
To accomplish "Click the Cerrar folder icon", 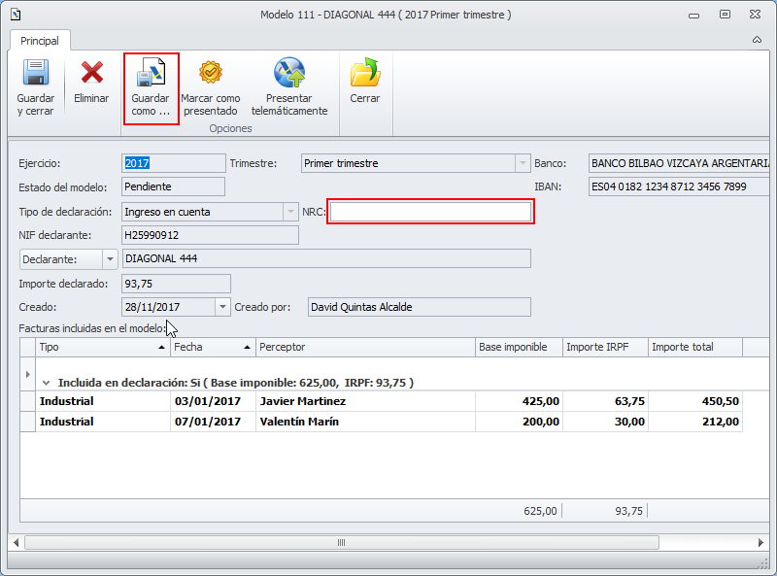I will [x=365, y=74].
